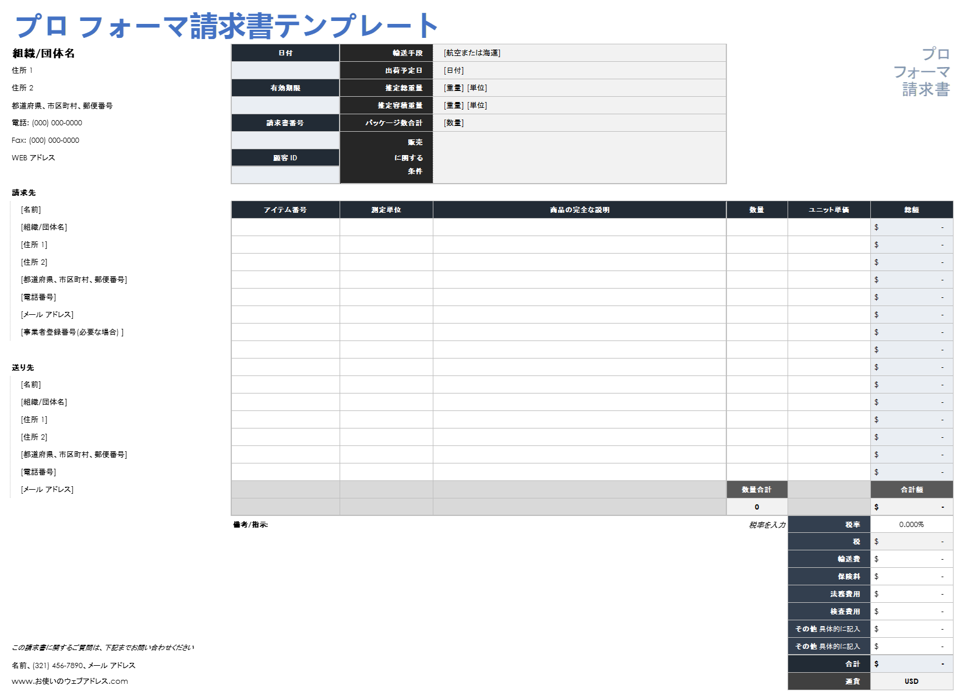964x699 pixels.
Task: Click the 法務費用 label cell
Action: pos(829,594)
